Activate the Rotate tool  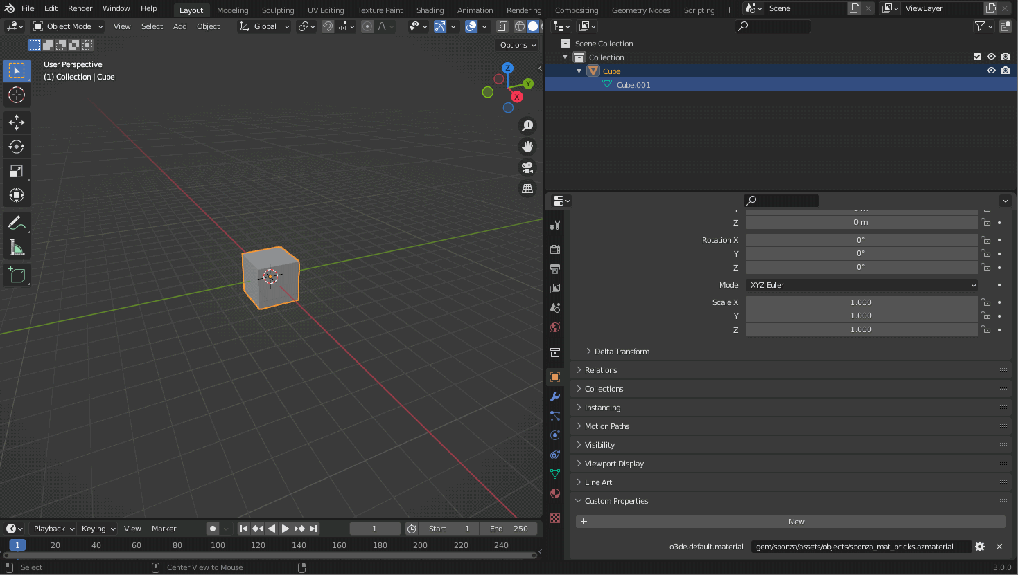tap(17, 146)
